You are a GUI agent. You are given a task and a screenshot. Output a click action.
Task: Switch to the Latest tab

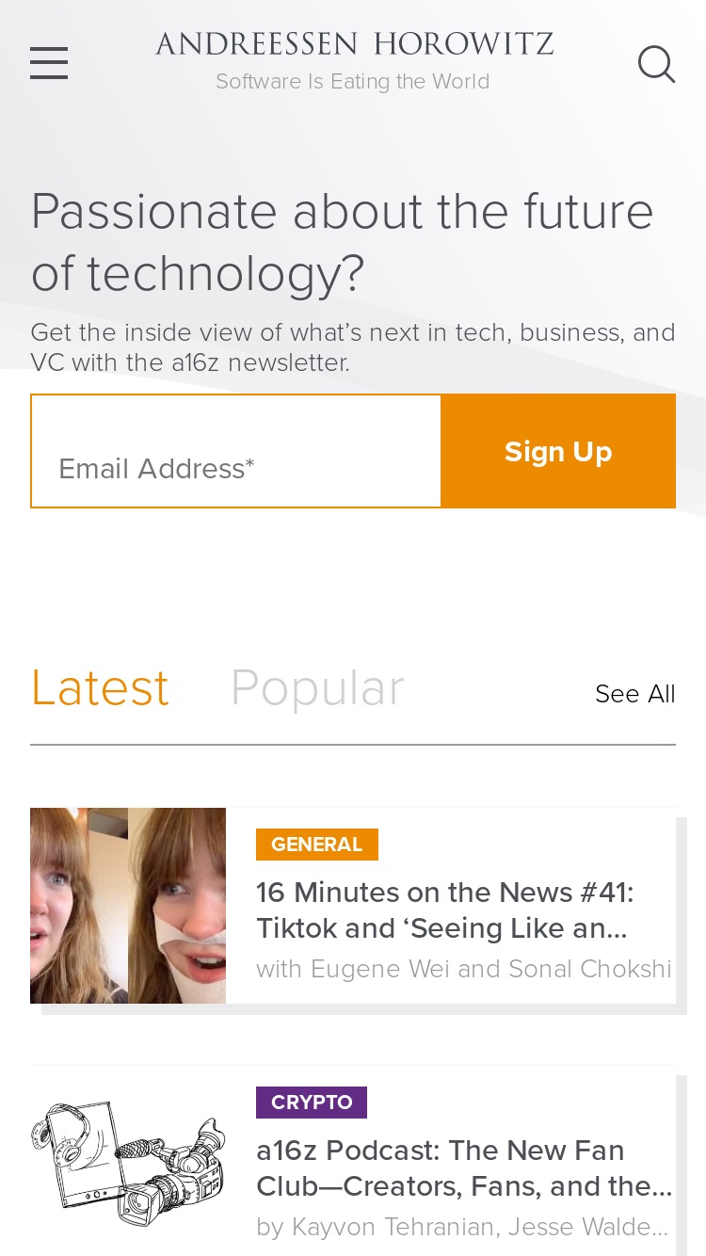pyautogui.click(x=100, y=688)
